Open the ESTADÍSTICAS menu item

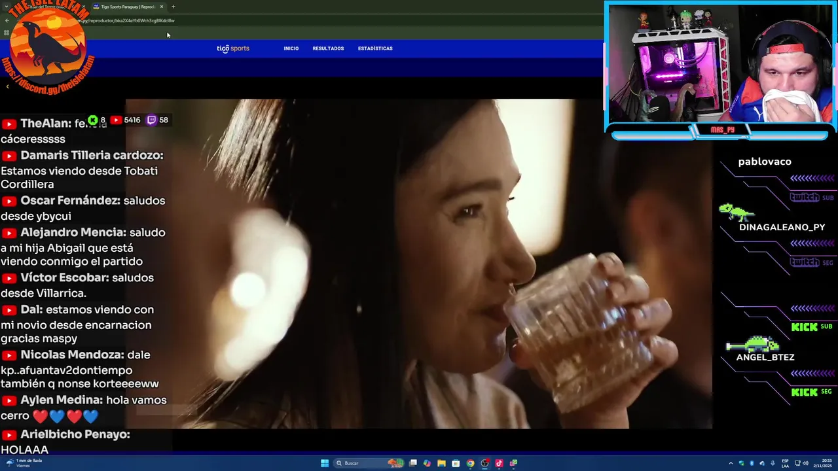(x=375, y=48)
